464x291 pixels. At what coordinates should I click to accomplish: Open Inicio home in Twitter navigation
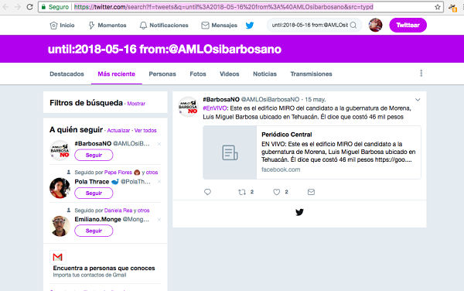[x=62, y=26]
